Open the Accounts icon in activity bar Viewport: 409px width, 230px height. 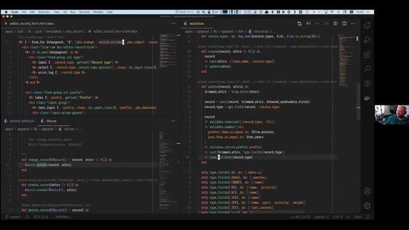pyautogui.click(x=367, y=191)
